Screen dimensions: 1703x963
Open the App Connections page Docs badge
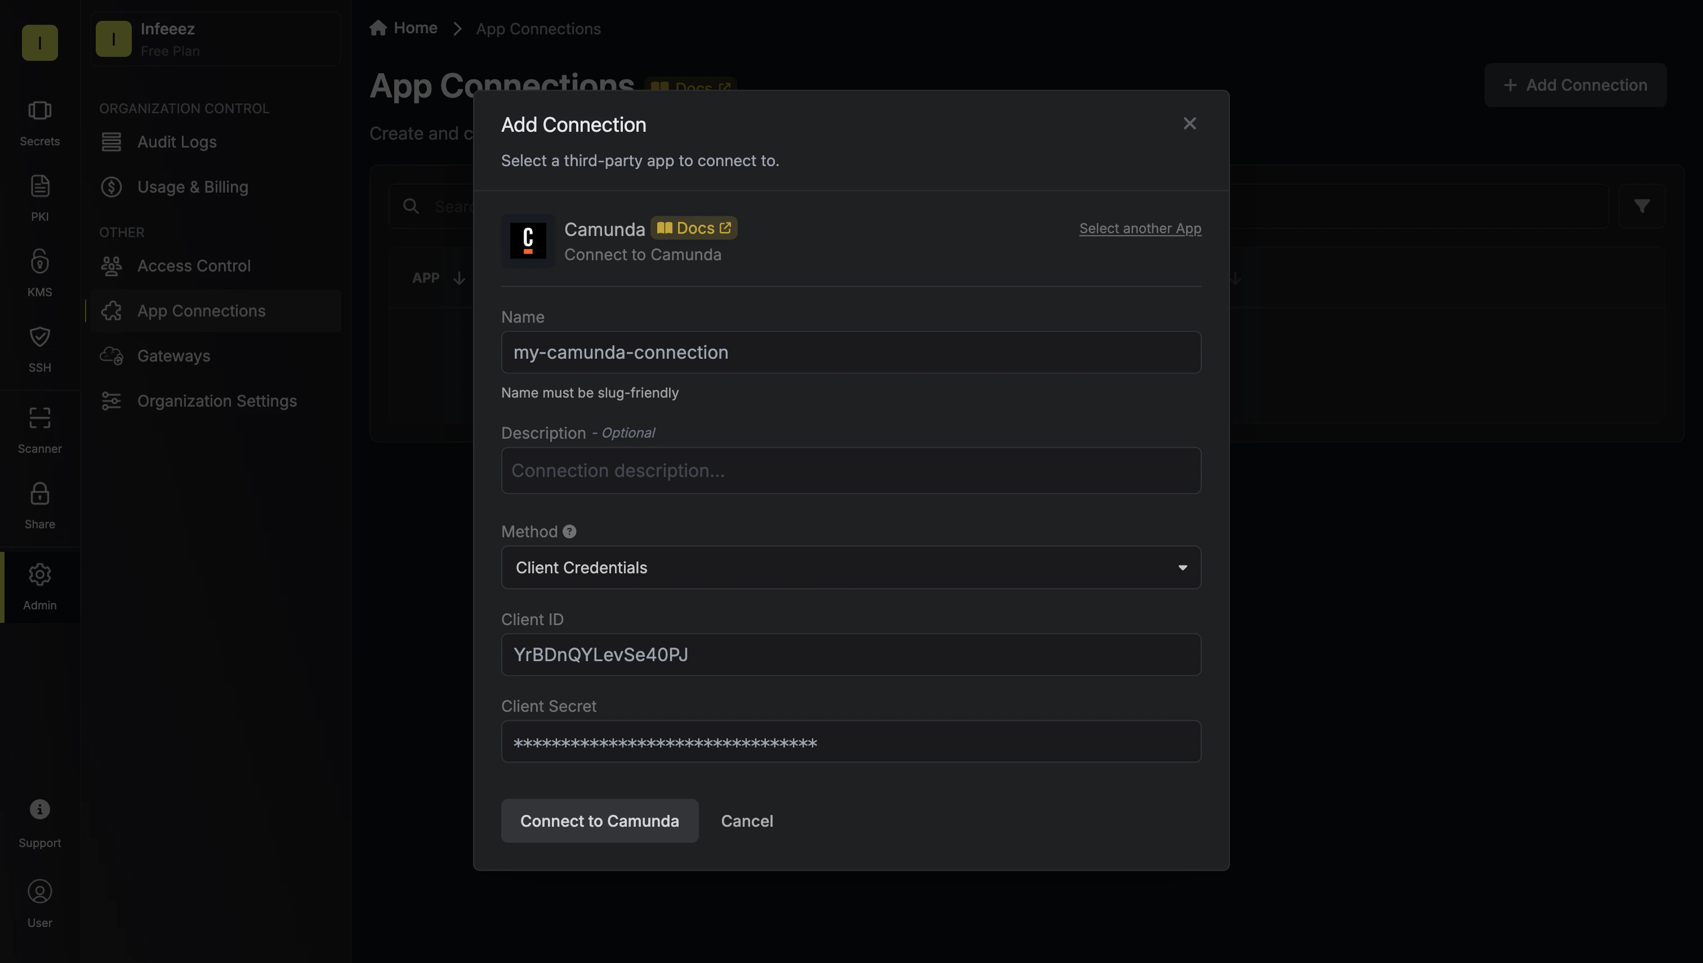click(690, 87)
